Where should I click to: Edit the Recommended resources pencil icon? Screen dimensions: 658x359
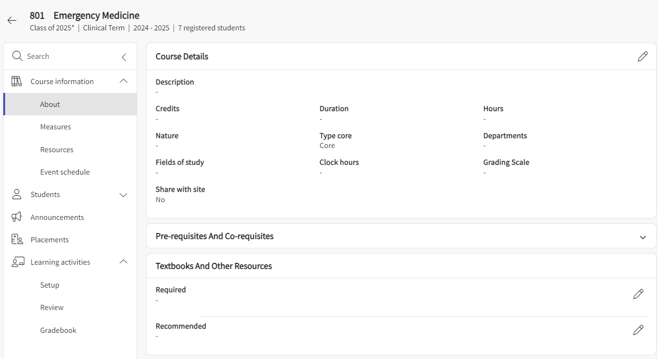pos(638,330)
